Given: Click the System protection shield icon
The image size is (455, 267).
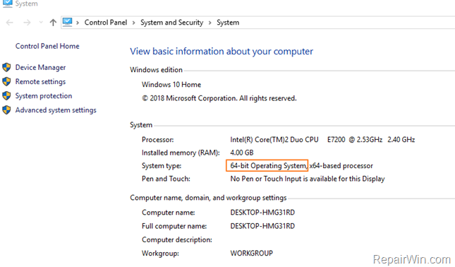Looking at the screenshot, I should click(6, 95).
